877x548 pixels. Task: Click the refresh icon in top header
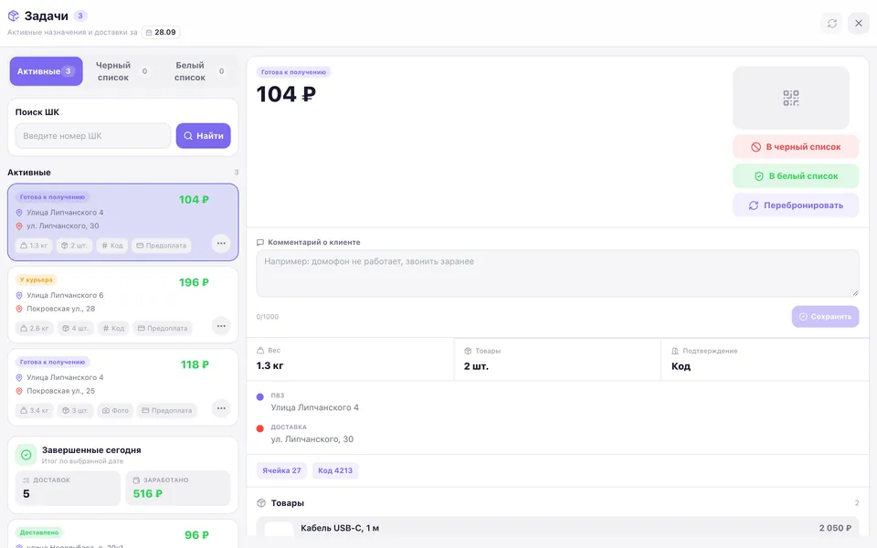pos(831,24)
